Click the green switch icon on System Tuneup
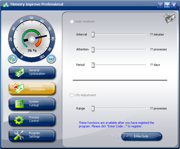 [20, 104]
